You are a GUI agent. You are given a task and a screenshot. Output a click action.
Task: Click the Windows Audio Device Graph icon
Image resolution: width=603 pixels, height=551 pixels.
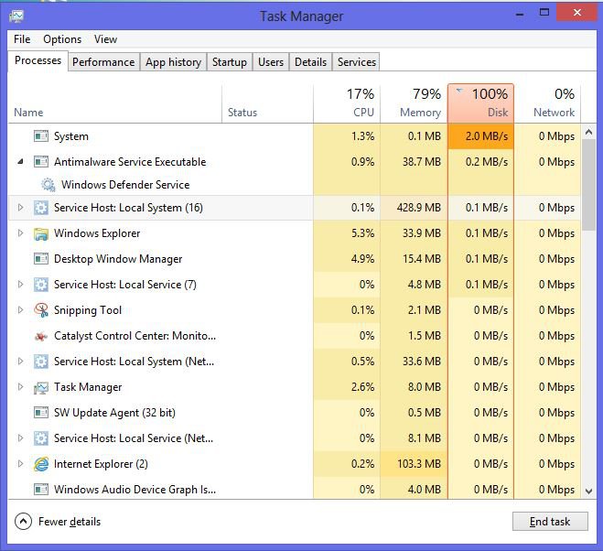point(41,490)
